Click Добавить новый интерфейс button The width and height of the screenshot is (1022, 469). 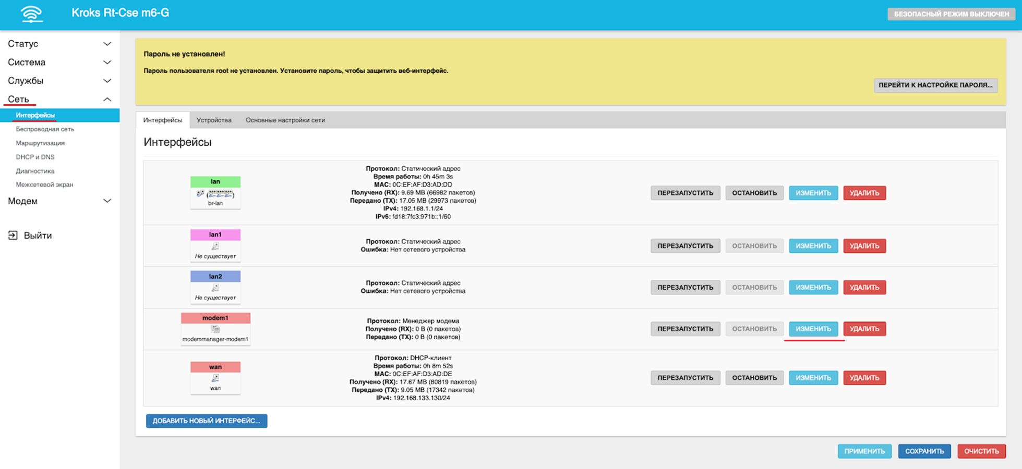(207, 421)
